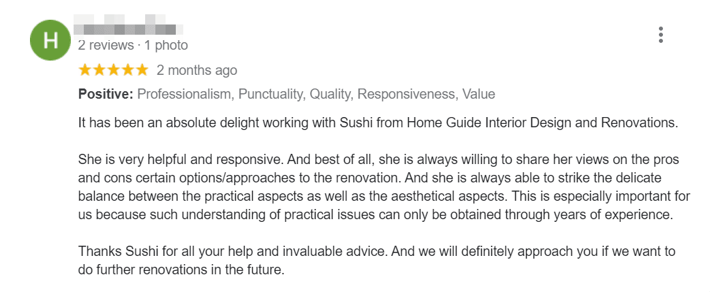Open the three-dot review options menu
The height and width of the screenshot is (292, 710).
pyautogui.click(x=661, y=35)
